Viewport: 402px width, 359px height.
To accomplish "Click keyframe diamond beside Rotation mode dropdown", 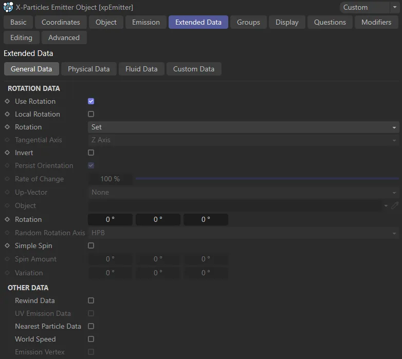I will point(7,127).
